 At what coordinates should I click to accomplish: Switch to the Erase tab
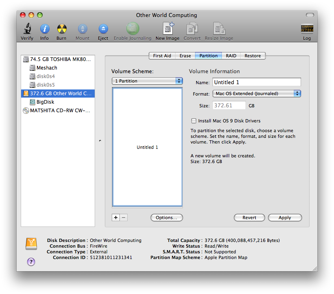[185, 56]
